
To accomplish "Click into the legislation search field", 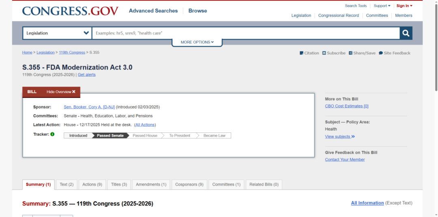I will point(245,33).
